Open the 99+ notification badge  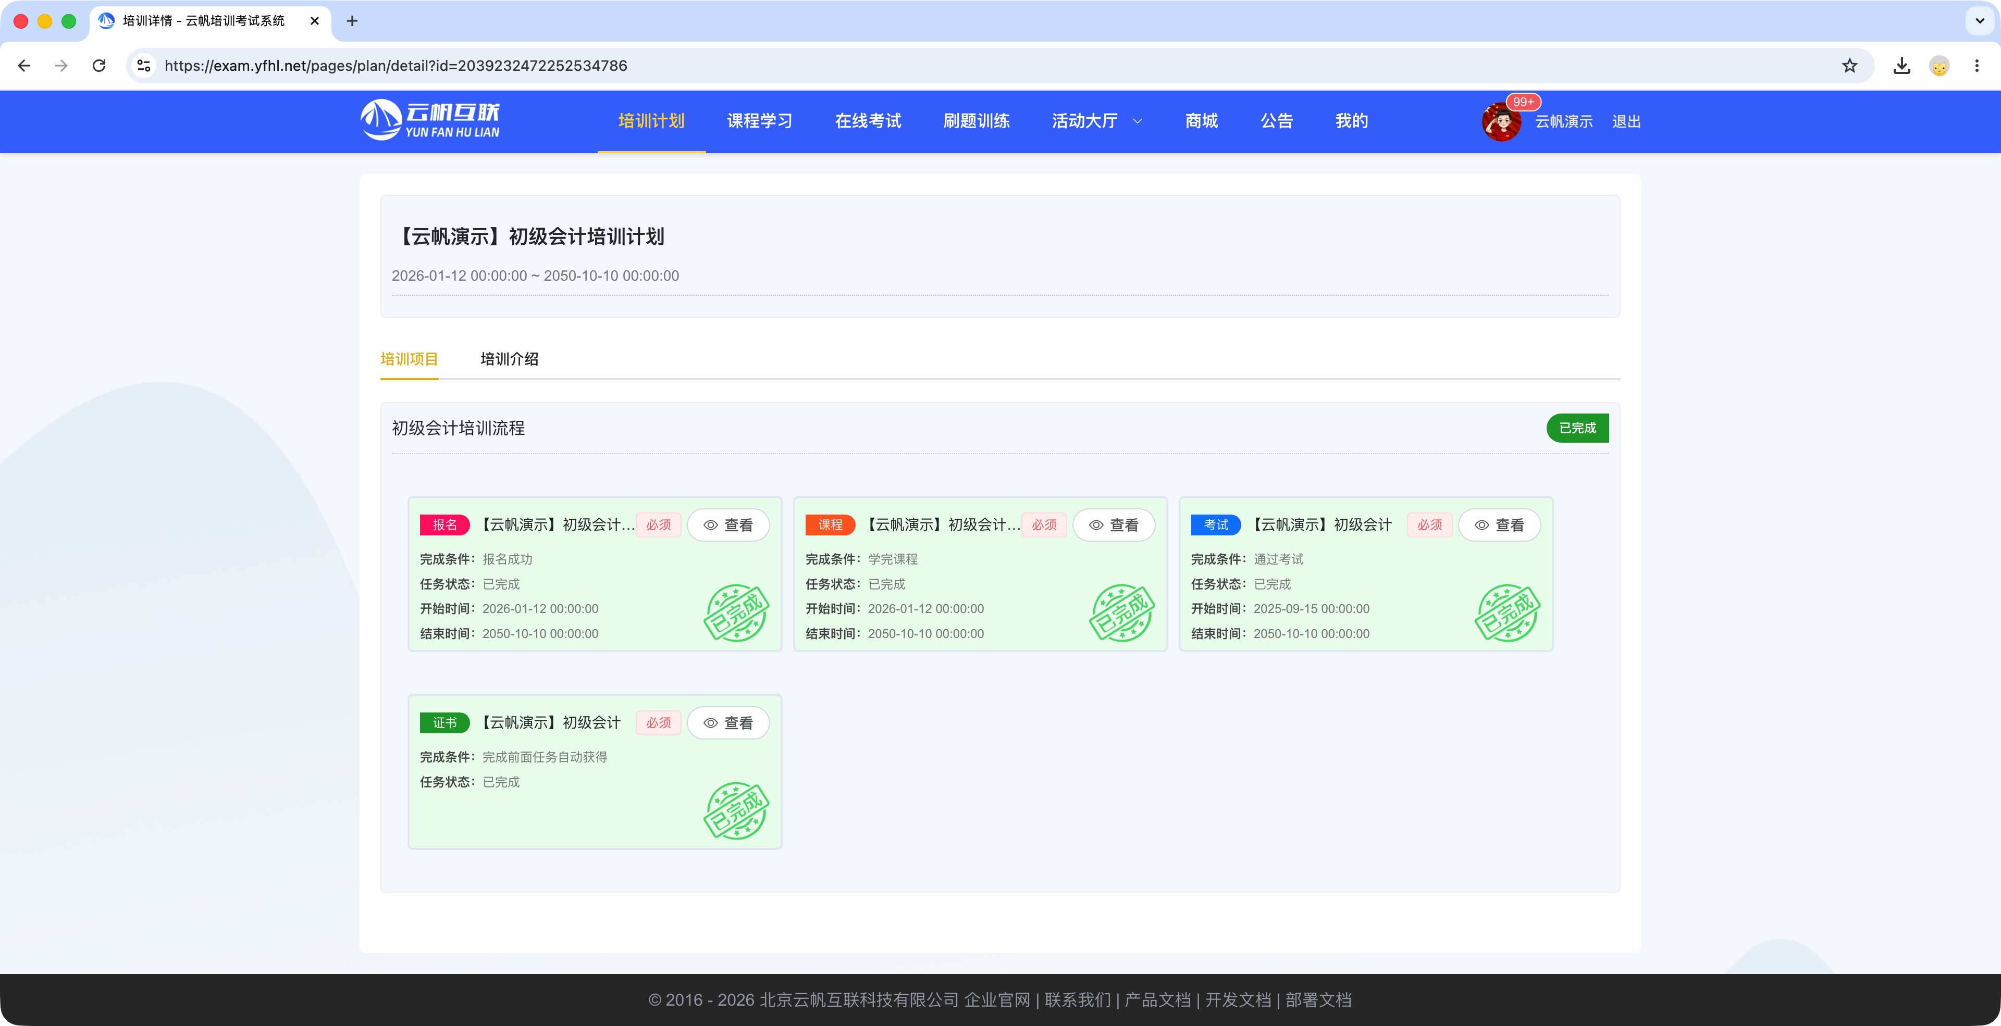point(1523,102)
